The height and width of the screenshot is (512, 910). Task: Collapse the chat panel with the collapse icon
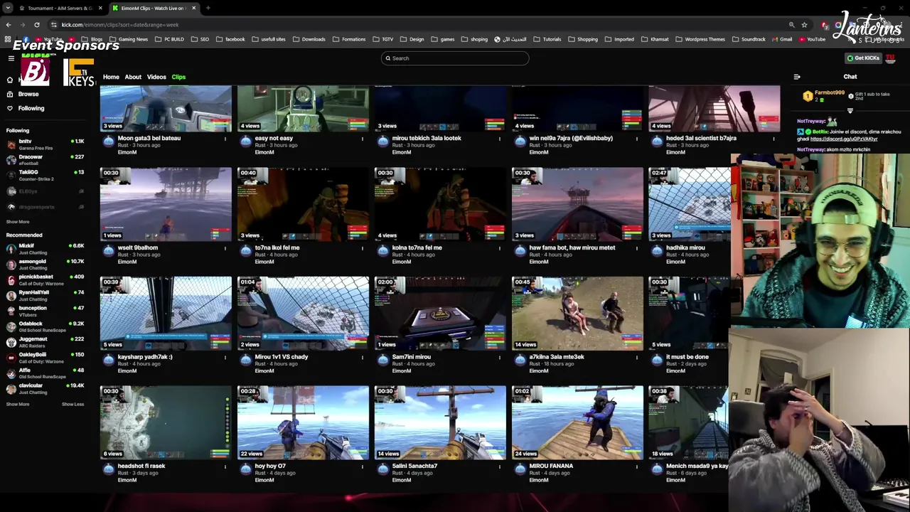click(797, 77)
